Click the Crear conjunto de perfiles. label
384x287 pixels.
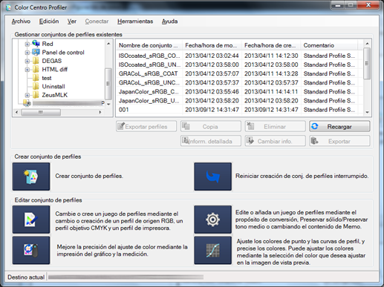click(89, 177)
